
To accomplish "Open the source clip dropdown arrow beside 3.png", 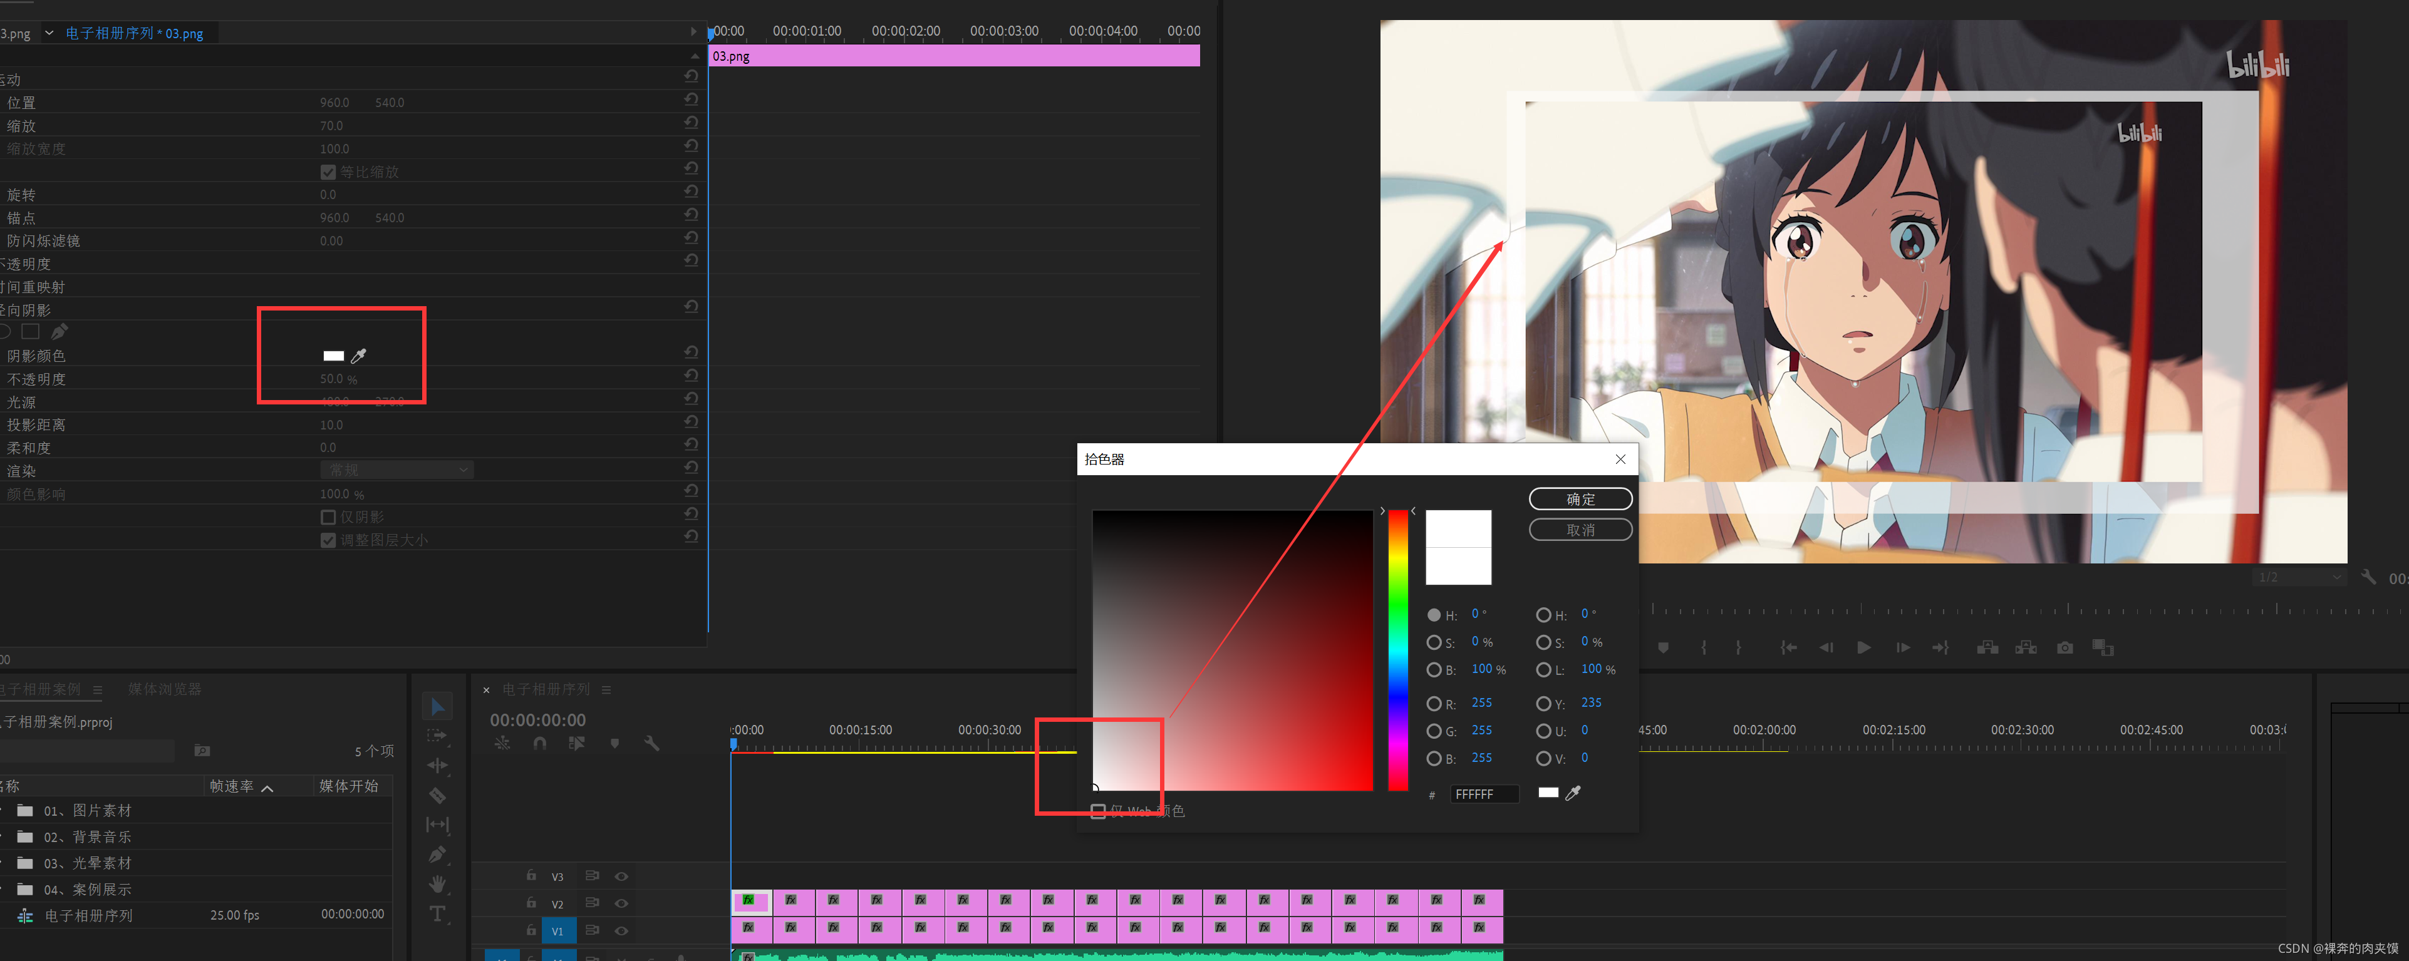I will click(x=49, y=33).
